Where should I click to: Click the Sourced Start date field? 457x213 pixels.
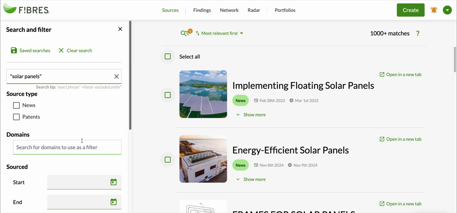[x=84, y=182]
